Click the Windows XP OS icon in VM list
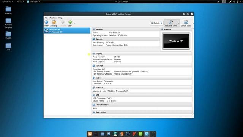Viewport: 243px width, 137px height. 46,30
